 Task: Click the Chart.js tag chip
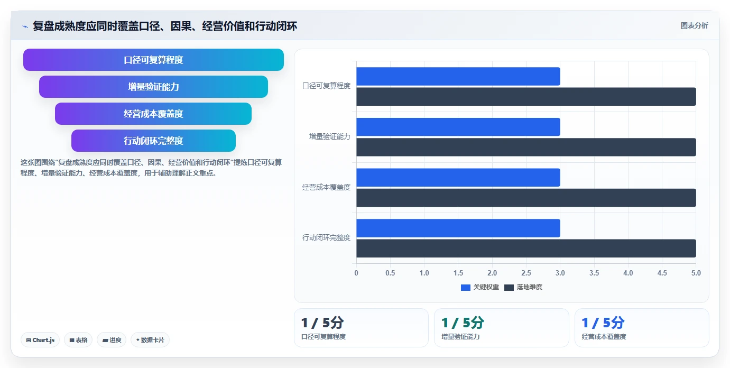pos(40,340)
